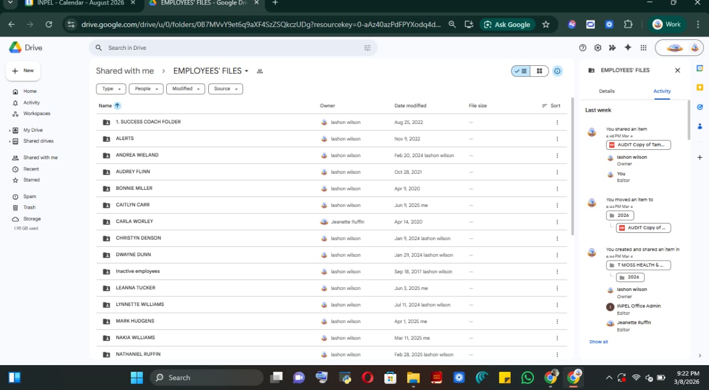Switch to grid layout view

click(539, 71)
